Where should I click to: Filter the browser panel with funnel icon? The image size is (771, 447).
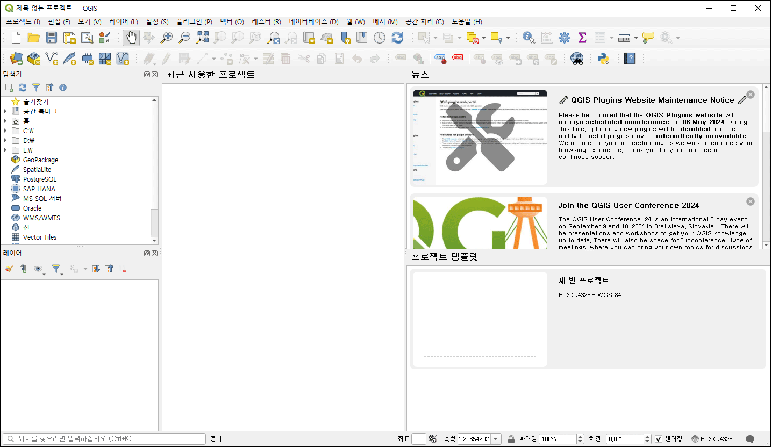click(36, 87)
